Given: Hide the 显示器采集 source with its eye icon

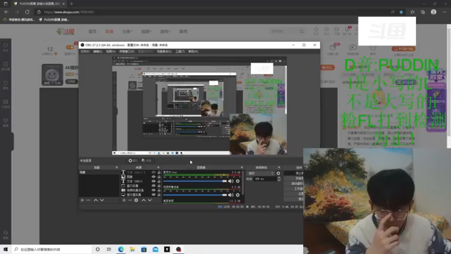Looking at the screenshot, I should click(x=153, y=195).
